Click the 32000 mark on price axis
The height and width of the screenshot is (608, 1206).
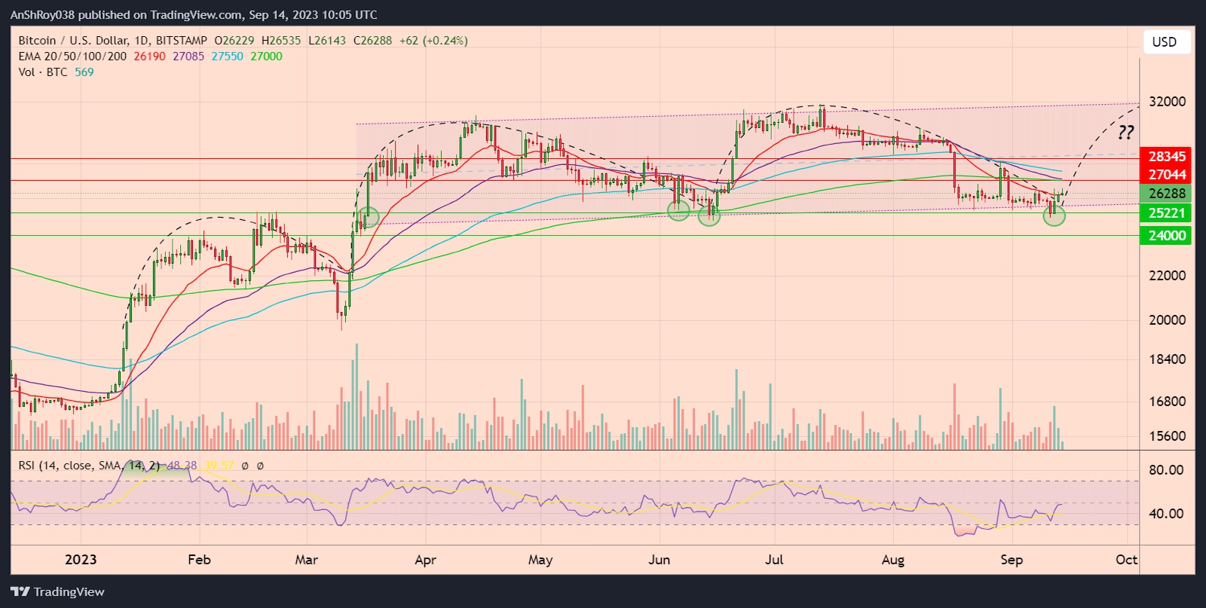1167,102
